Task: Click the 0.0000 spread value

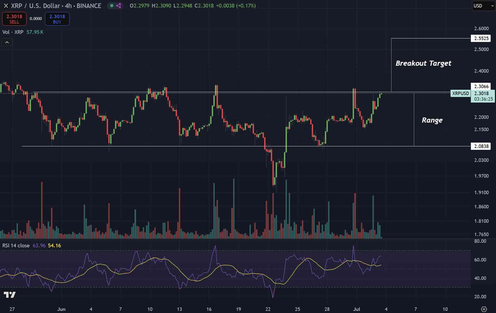Action: point(36,19)
